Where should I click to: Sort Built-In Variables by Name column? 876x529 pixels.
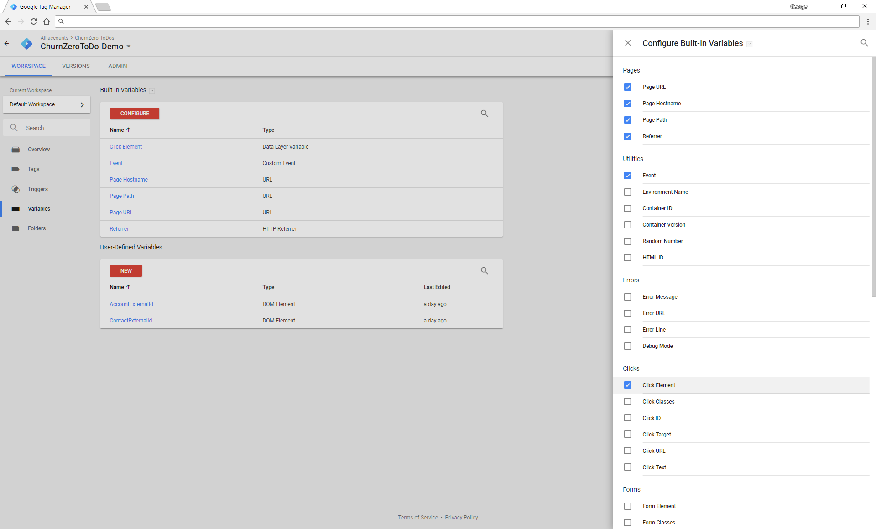pyautogui.click(x=120, y=130)
